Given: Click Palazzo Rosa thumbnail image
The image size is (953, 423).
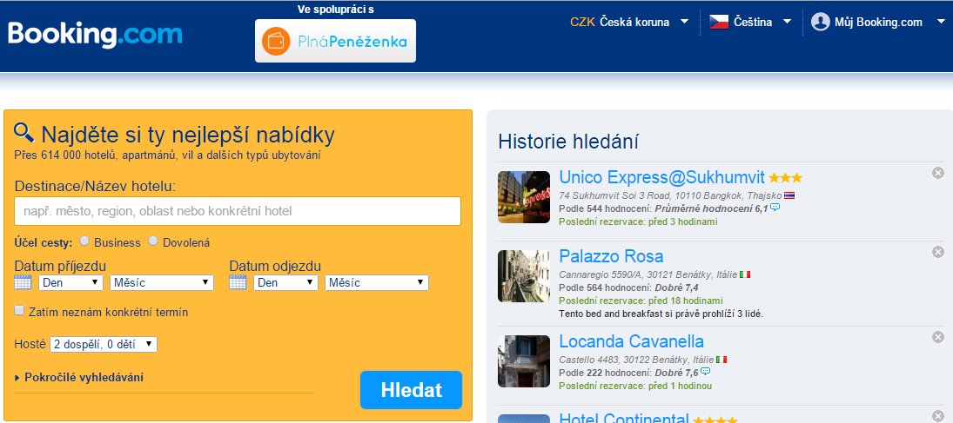Looking at the screenshot, I should pos(524,276).
